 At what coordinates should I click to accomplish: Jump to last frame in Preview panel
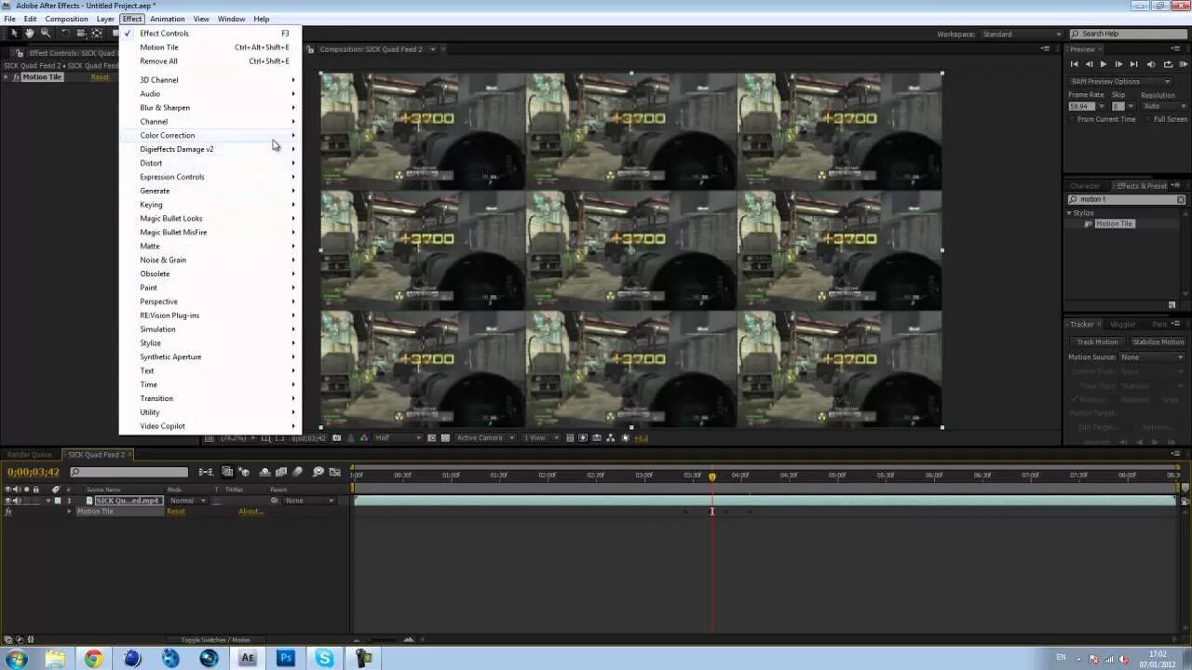(x=1133, y=64)
